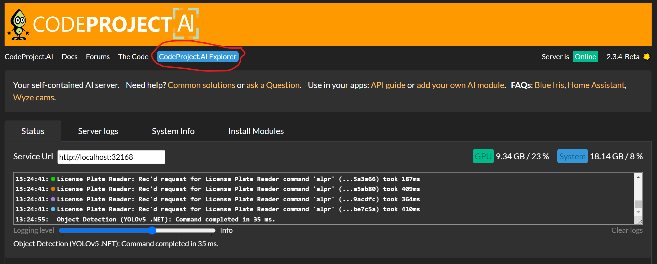
Task: Open the Forums nav link
Action: (98, 57)
